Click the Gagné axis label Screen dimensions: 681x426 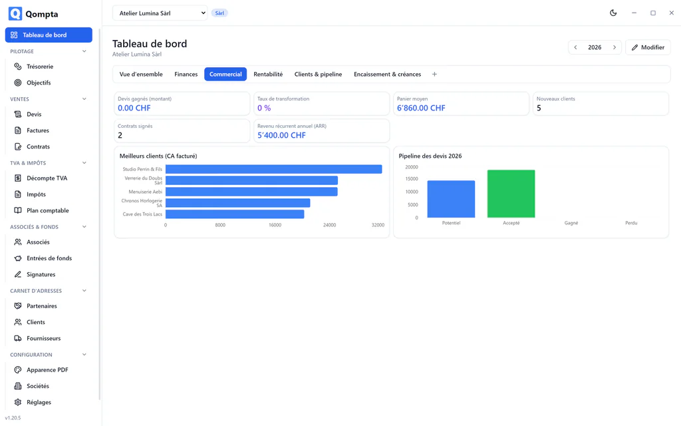571,223
